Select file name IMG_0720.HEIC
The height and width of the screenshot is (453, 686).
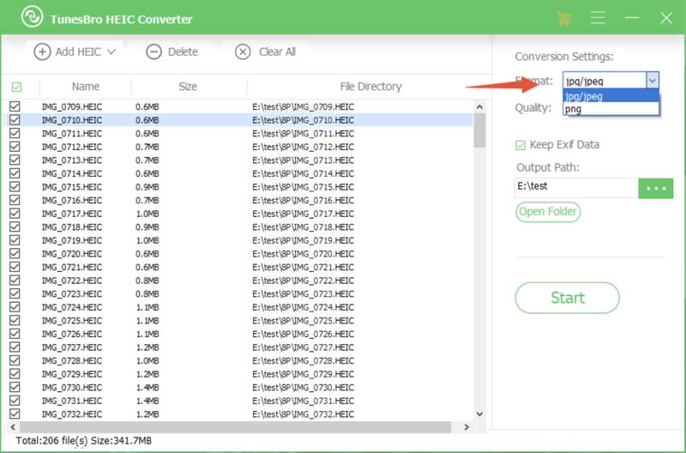(x=72, y=253)
